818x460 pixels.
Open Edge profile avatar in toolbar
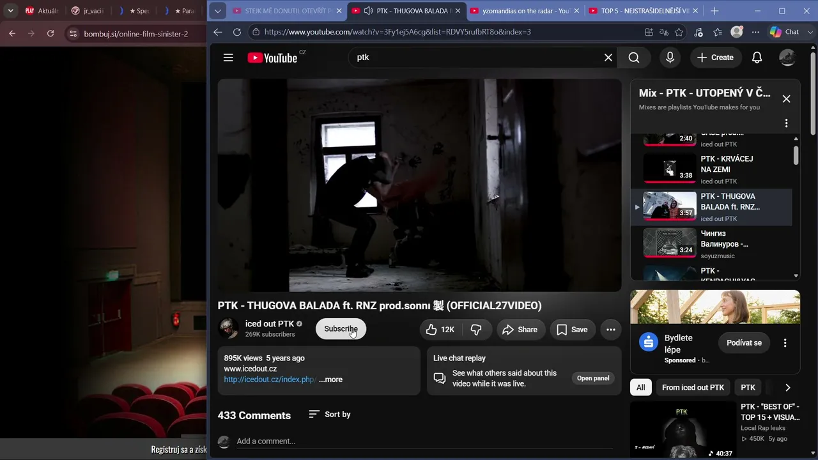click(x=737, y=32)
